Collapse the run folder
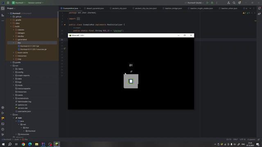Screen dimensions: 262x147 tap(11, 66)
